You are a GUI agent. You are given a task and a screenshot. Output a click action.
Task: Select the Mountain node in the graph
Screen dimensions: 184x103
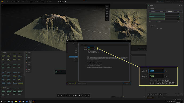[x=61, y=72]
